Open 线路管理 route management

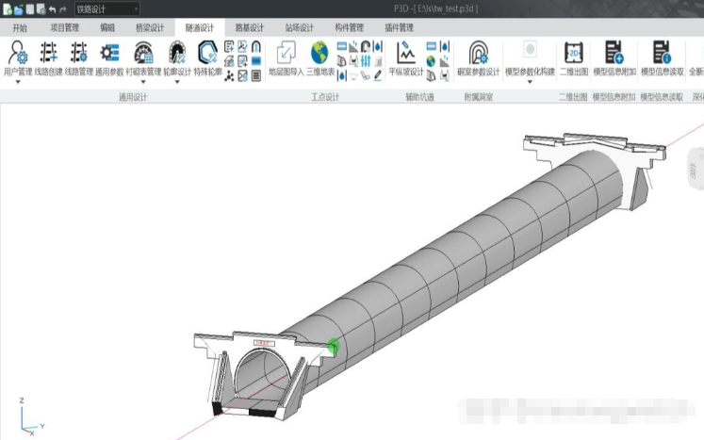pos(79,55)
